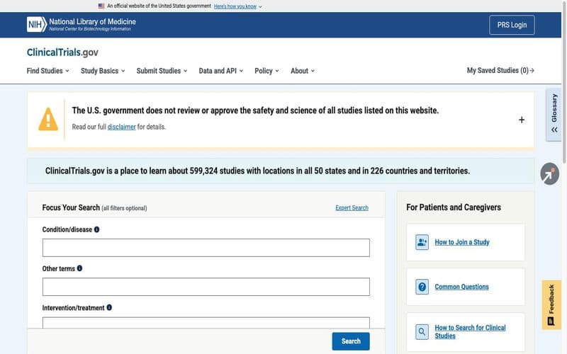Click the round arrow floating button

pyautogui.click(x=550, y=173)
